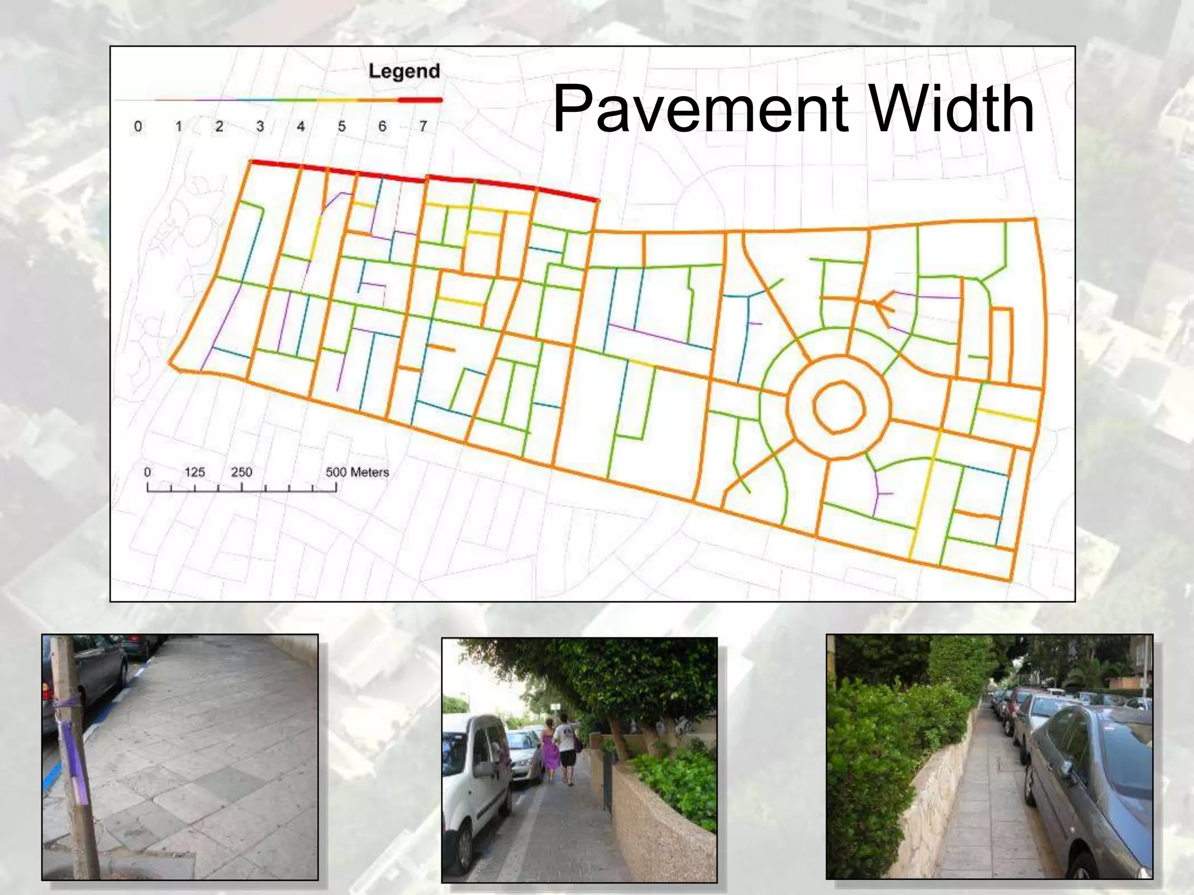
Task: Open the narrow sidewalk photo with hedge
Action: [989, 756]
